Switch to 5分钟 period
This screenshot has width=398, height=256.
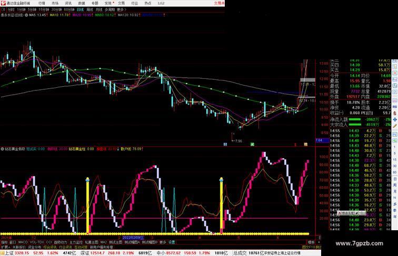tap(32, 9)
